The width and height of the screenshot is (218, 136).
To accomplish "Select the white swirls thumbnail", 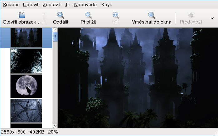I will coord(26,61).
